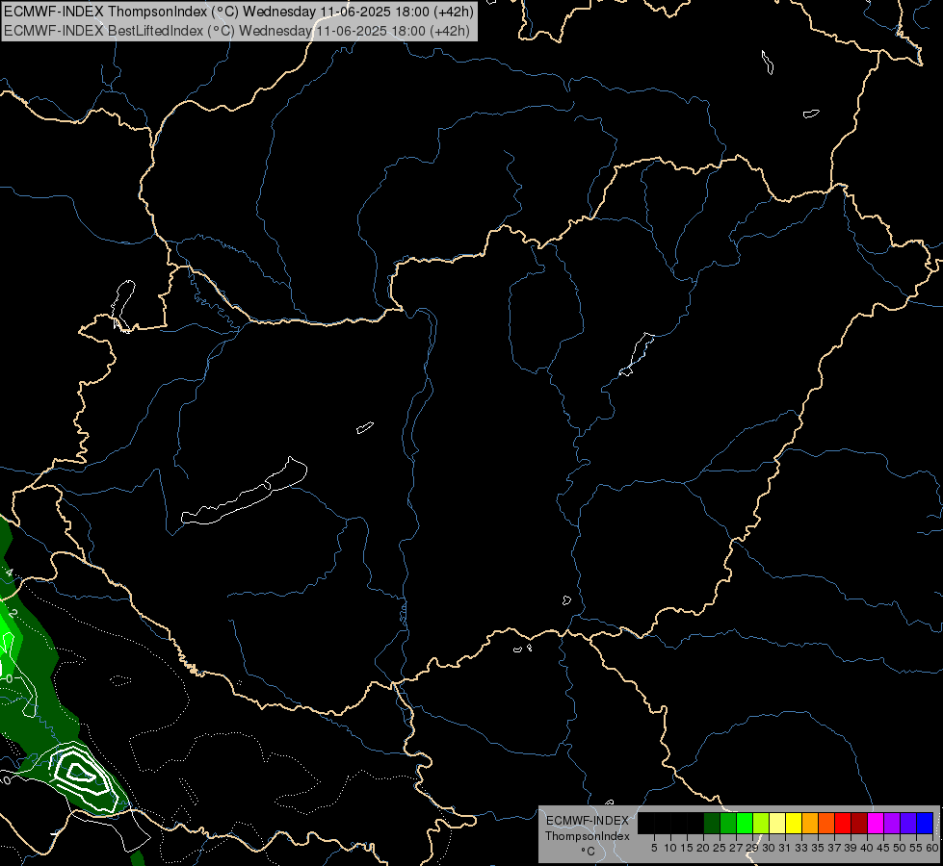
Task: Click the red-orange legend swatch (35-37)
Action: pyautogui.click(x=826, y=823)
